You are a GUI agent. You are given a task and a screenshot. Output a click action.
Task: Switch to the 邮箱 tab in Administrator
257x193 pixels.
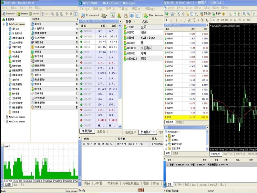click(15, 185)
